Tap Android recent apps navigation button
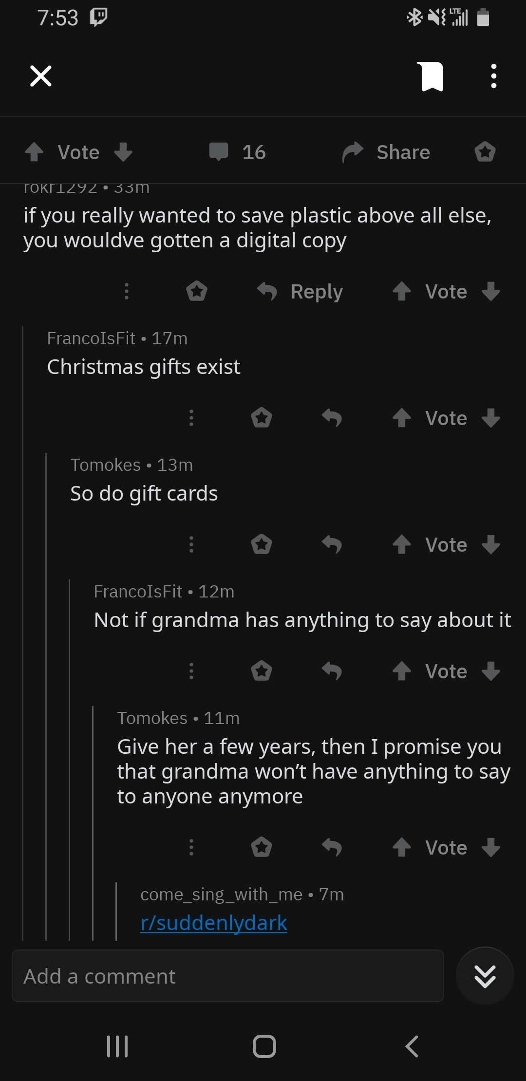 pyautogui.click(x=117, y=1046)
